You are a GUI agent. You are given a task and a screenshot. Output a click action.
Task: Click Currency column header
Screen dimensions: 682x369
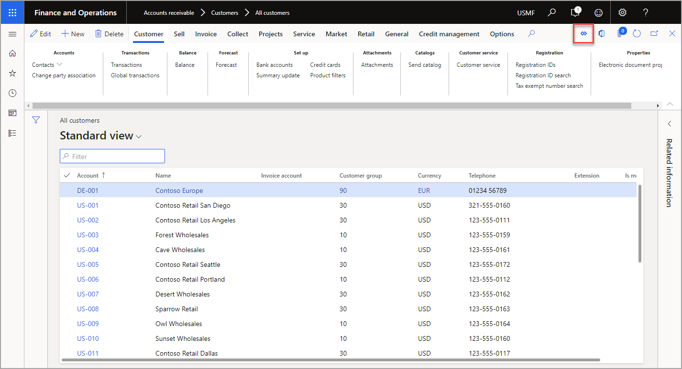tap(429, 176)
